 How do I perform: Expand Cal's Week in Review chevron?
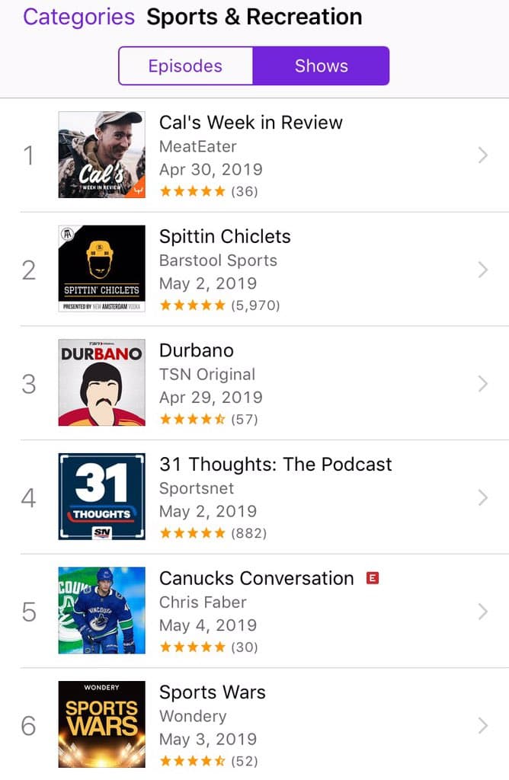coord(482,155)
